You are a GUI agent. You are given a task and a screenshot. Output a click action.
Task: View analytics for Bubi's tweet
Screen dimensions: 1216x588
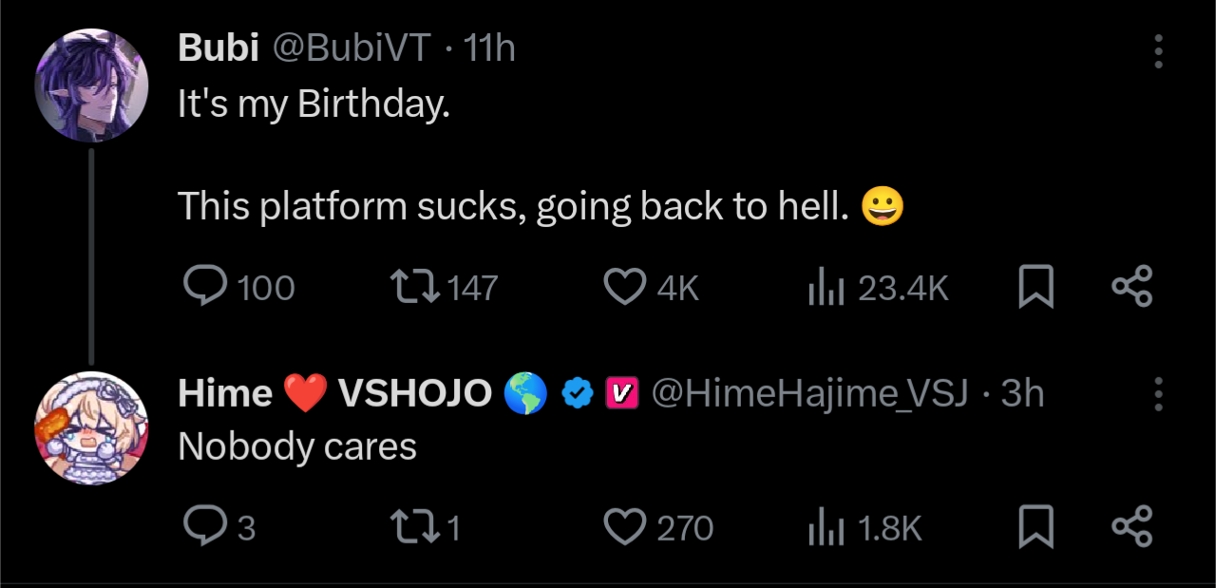point(826,286)
